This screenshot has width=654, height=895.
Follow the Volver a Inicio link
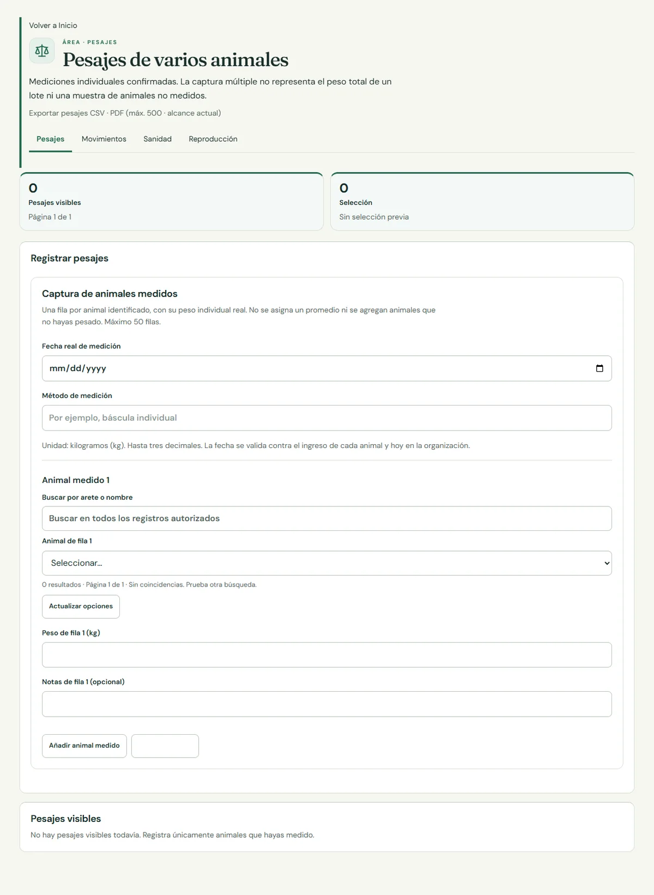tap(53, 26)
